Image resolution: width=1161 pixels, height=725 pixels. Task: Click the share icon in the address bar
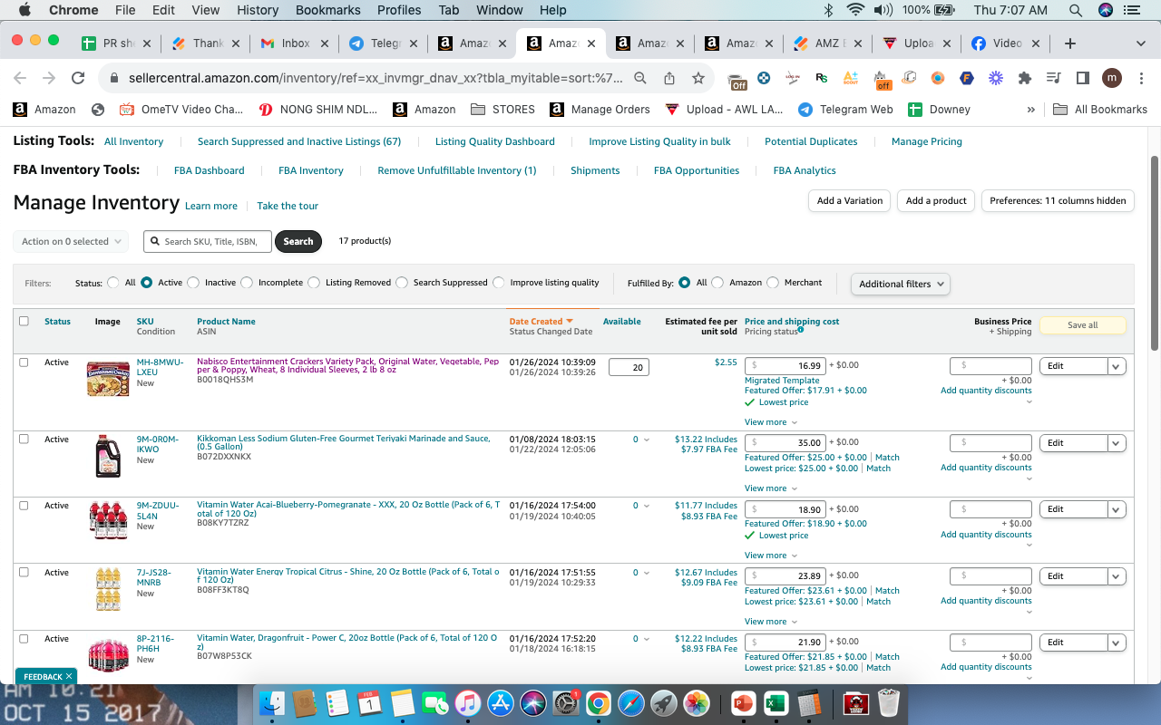click(669, 78)
